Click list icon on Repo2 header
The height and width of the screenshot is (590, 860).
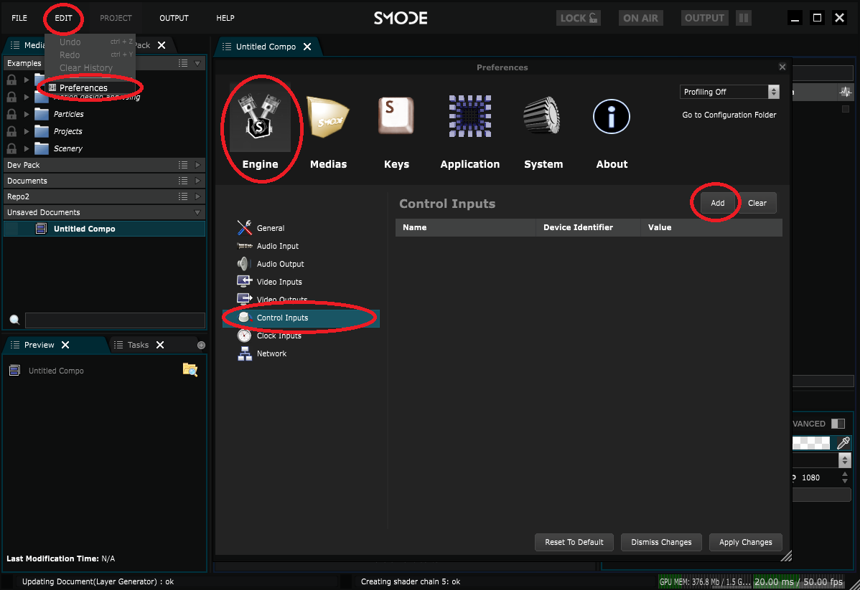click(x=182, y=196)
